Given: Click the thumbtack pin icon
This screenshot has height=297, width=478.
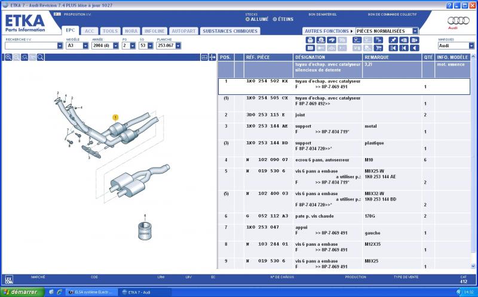Looking at the screenshot, I should (x=393, y=40).
